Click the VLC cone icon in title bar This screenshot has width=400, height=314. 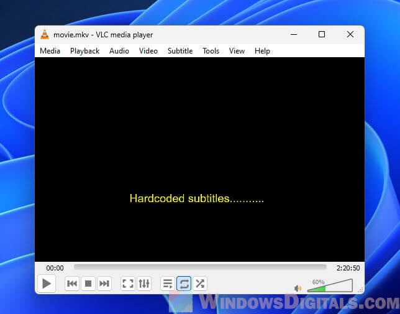click(45, 34)
